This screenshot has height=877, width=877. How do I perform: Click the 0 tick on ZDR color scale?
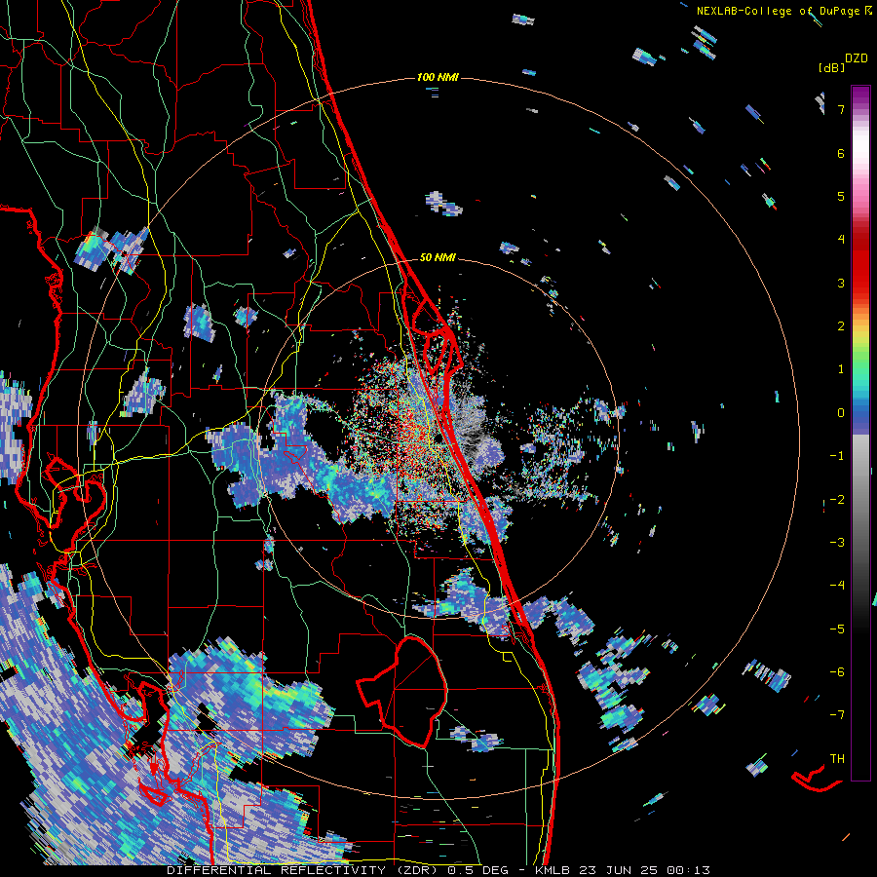coord(841,413)
